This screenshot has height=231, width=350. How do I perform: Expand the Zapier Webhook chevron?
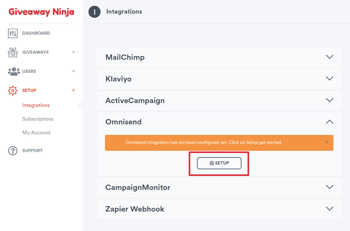[x=329, y=209]
